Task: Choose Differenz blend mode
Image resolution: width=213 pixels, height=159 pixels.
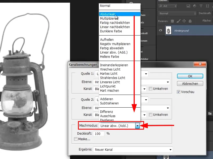Action: 120,112
